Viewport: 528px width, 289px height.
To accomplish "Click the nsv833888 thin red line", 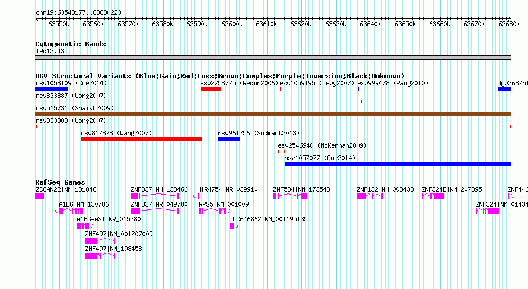I will coord(273,126).
